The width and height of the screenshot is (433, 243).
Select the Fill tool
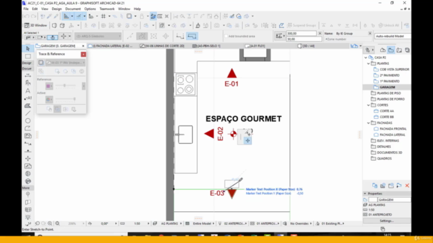pyautogui.click(x=28, y=106)
